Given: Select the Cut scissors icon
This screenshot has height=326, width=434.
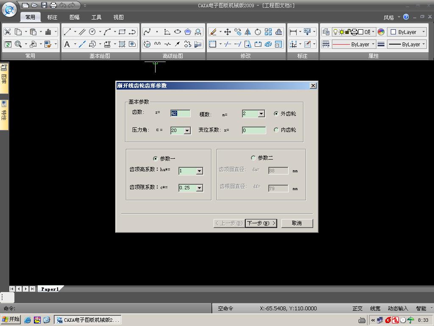Looking at the screenshot, I should click(x=8, y=32).
